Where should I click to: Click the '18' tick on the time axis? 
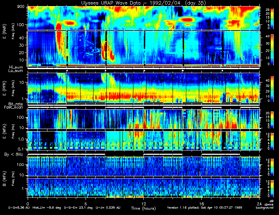coord(201,204)
